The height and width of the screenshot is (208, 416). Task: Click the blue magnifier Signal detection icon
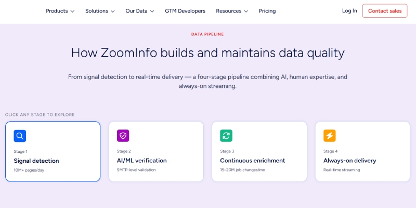[x=20, y=136]
